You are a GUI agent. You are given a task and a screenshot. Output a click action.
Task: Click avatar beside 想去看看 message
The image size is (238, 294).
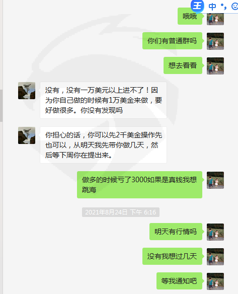pyautogui.click(x=215, y=66)
